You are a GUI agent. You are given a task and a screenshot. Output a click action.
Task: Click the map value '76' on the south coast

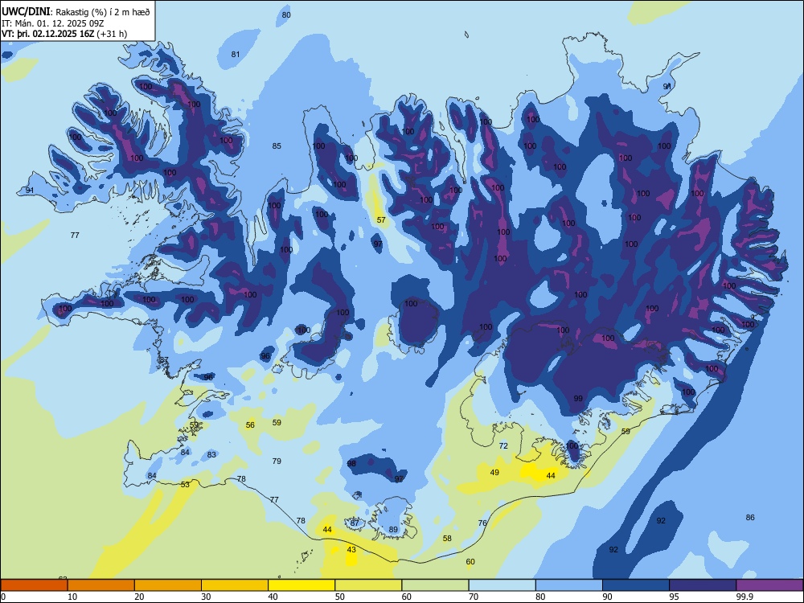click(x=482, y=523)
